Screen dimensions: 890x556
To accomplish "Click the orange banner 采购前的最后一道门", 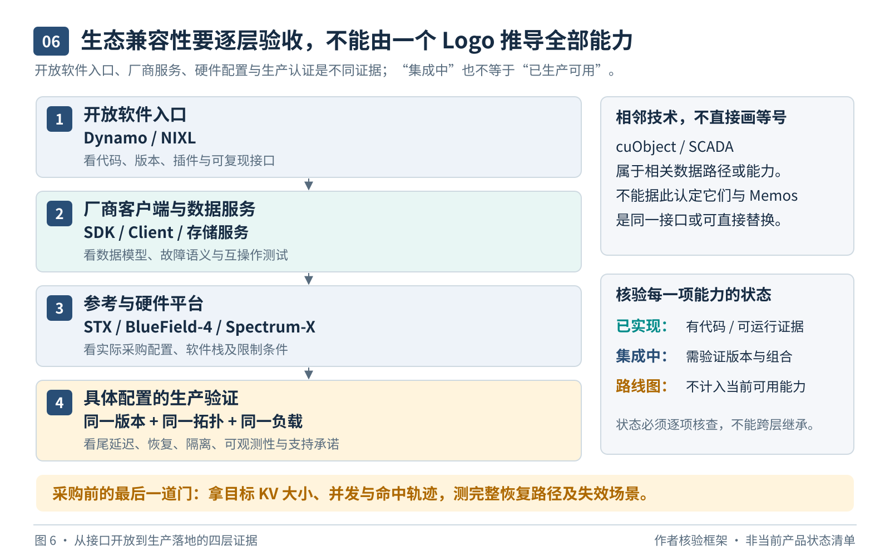I will tap(445, 493).
